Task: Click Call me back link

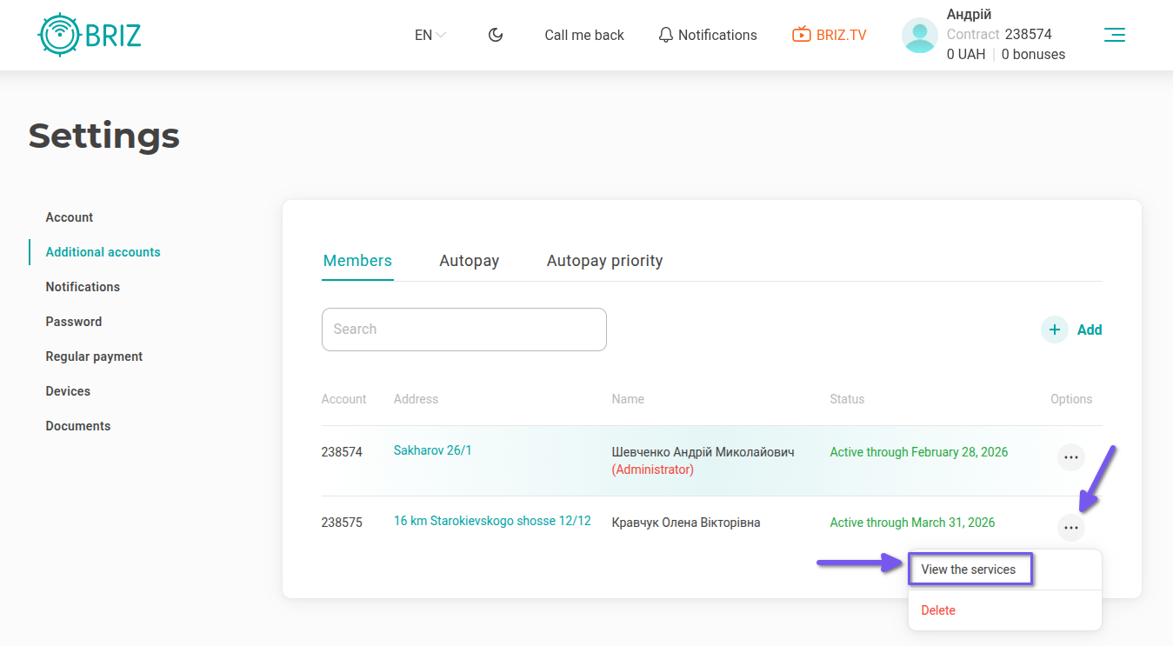Action: pyautogui.click(x=584, y=35)
